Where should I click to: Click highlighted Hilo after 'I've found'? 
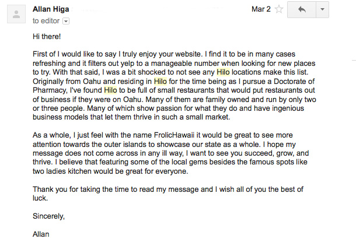click(x=110, y=90)
